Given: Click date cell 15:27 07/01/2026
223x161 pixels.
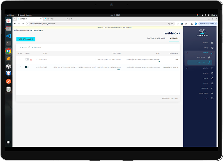Looking at the screenshot, I should pyautogui.click(x=41, y=59).
